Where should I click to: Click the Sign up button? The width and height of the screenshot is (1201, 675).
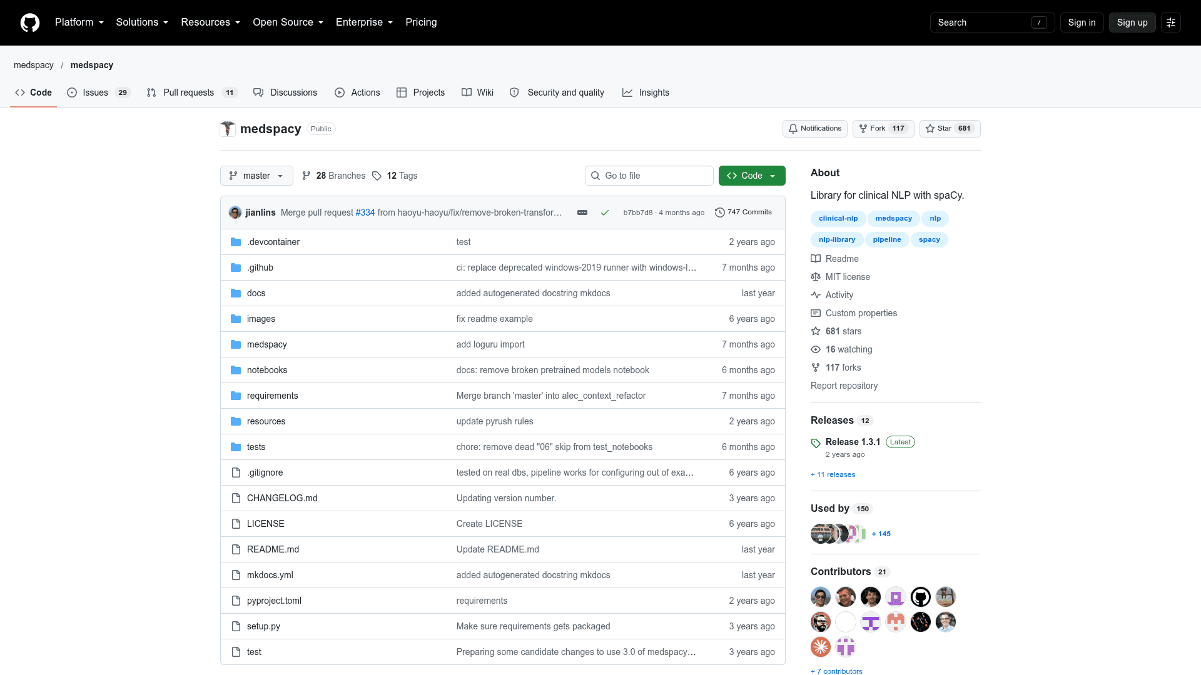(x=1132, y=22)
